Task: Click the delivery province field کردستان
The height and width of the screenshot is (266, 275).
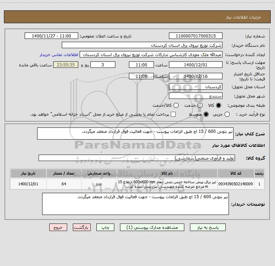Action: 196,87
